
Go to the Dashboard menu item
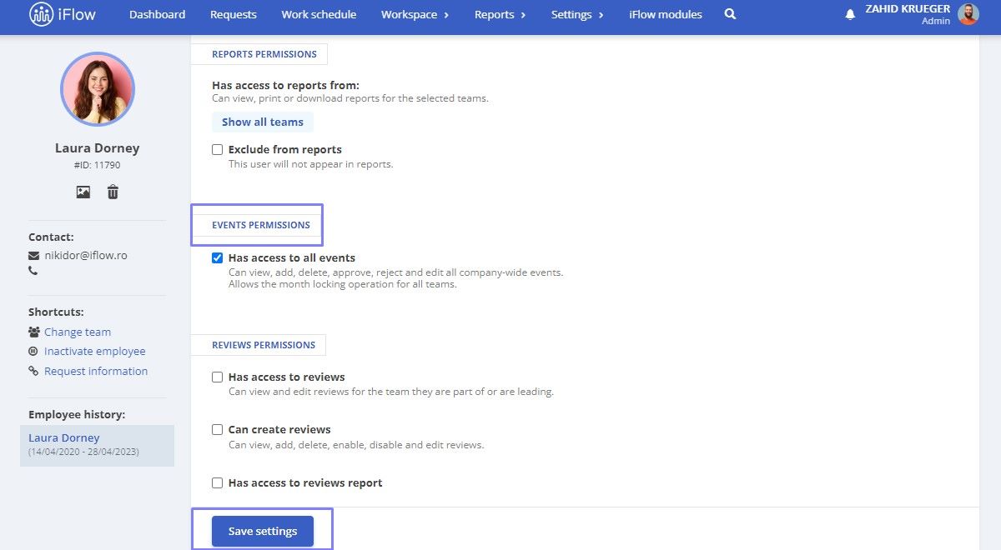[157, 14]
